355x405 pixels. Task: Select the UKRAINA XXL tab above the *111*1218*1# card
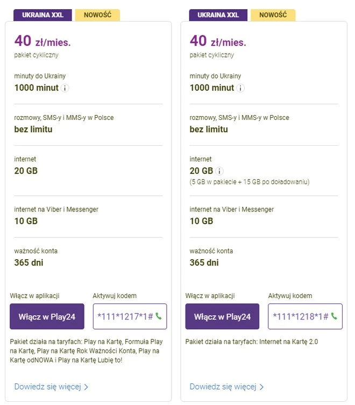coord(219,15)
